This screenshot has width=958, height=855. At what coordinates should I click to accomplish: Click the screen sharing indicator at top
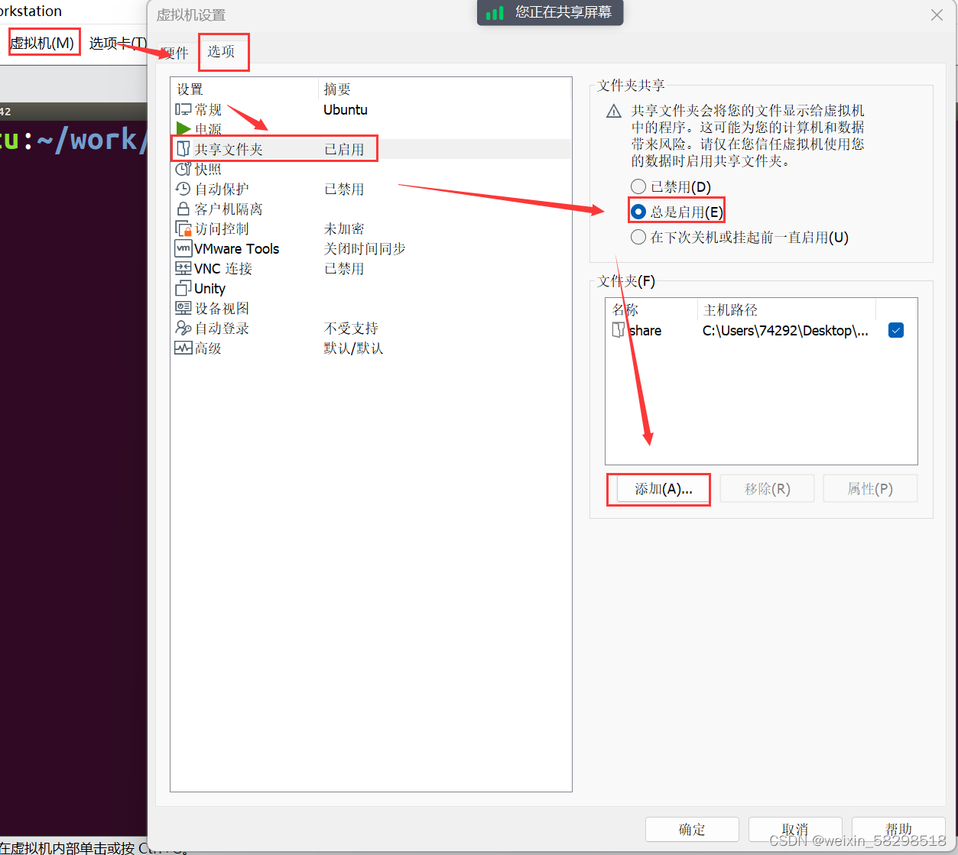[x=549, y=12]
